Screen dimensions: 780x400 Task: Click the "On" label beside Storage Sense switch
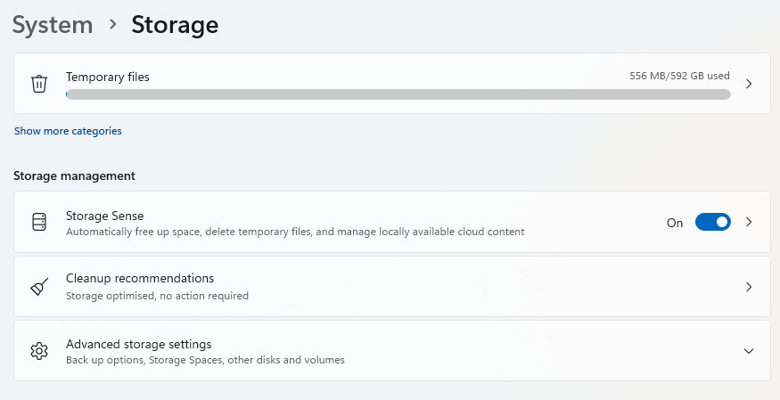click(675, 223)
